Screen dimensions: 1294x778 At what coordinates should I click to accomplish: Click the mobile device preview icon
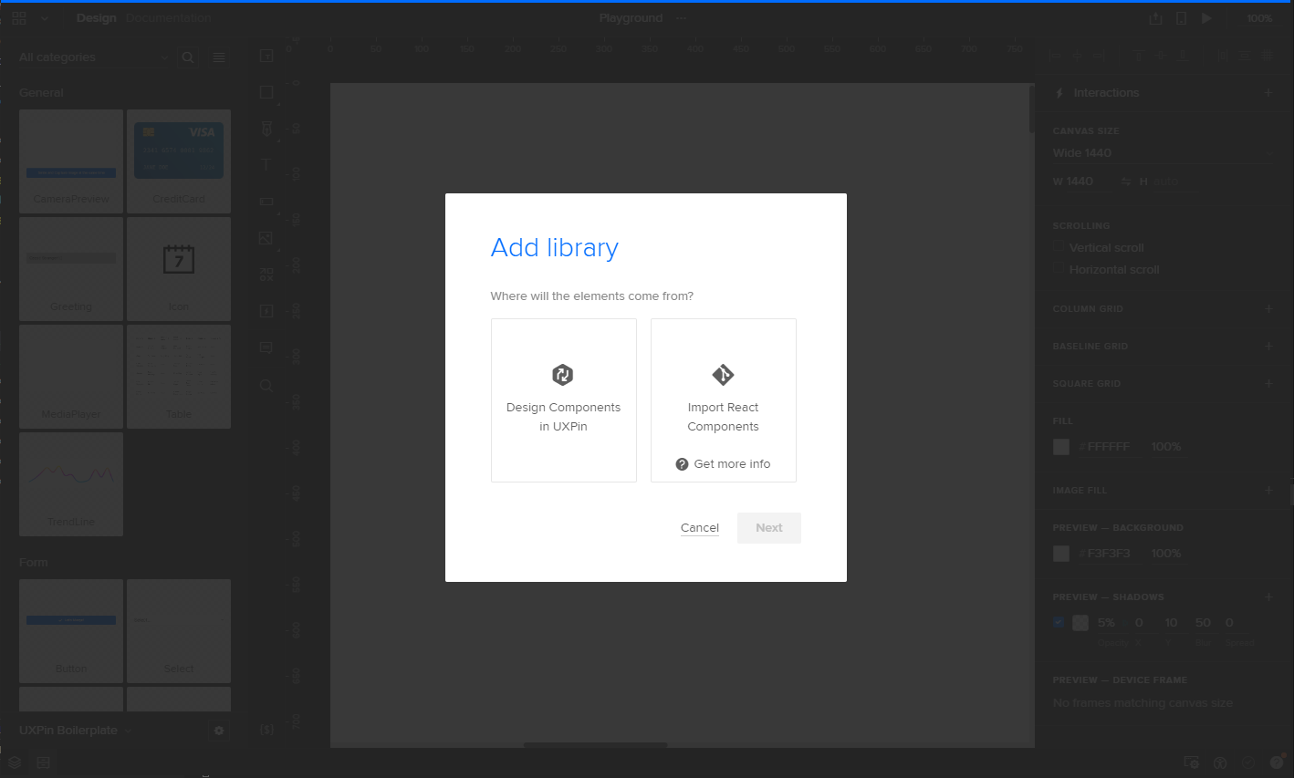tap(1181, 18)
